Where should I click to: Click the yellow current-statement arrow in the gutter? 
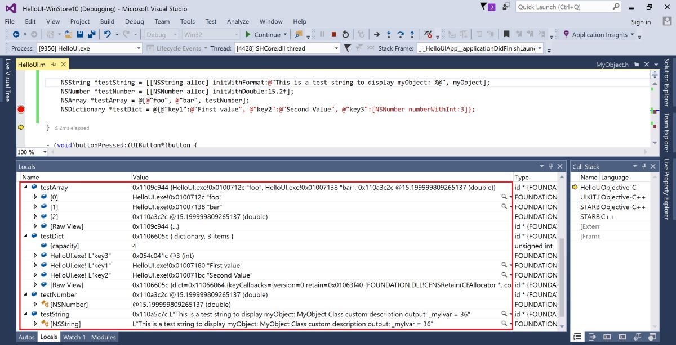[x=21, y=128]
